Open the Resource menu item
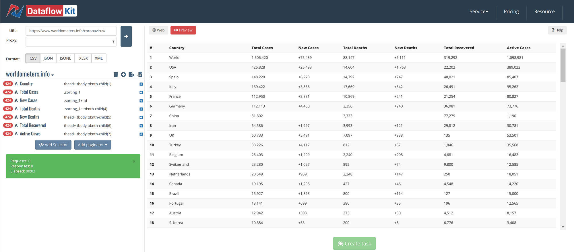This screenshot has height=252, width=574. coord(544,11)
